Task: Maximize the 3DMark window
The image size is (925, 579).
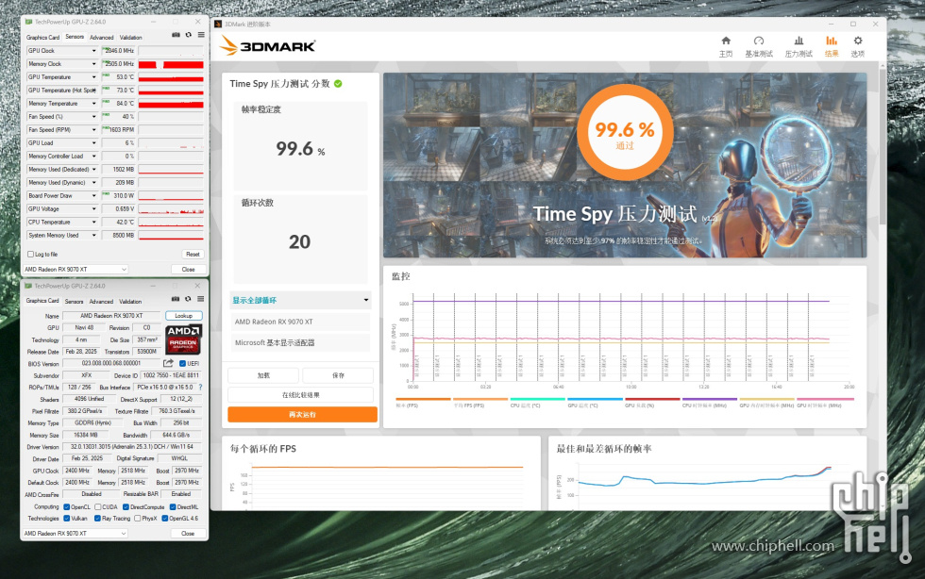Action: [x=853, y=25]
